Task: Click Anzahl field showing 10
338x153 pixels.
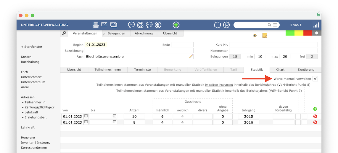Action: click(134, 117)
